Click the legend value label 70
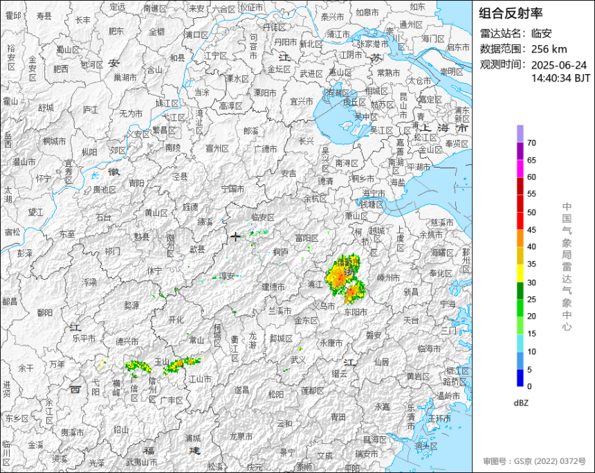The width and height of the screenshot is (595, 473). point(531,143)
